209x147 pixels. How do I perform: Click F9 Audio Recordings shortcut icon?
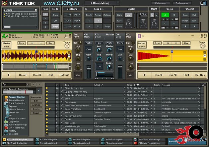click(x=136, y=140)
